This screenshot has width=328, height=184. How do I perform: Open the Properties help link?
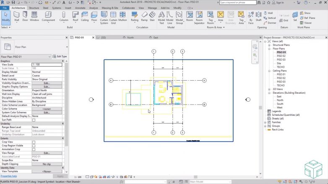9,176
